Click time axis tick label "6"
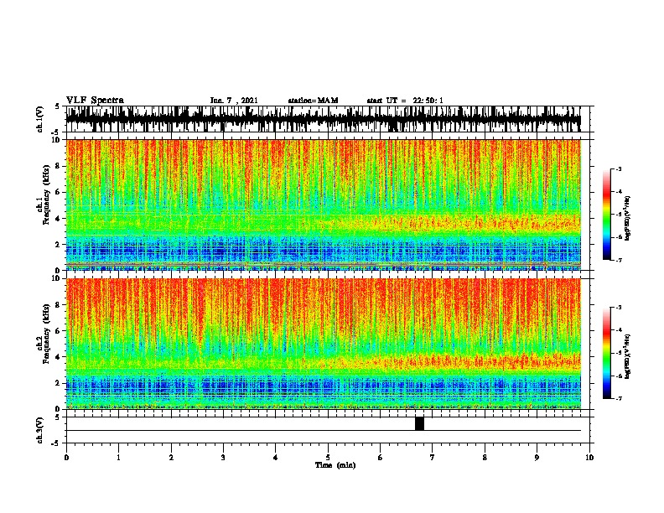664x513 pixels. point(381,458)
